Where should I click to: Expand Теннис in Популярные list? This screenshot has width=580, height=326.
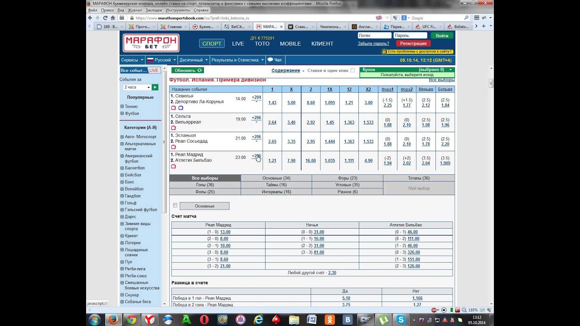(122, 106)
